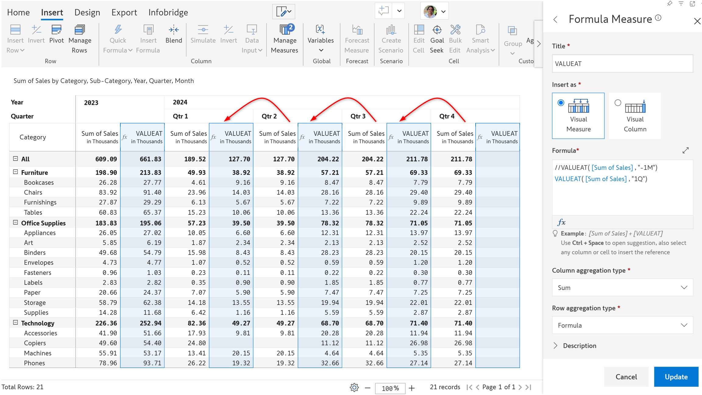
Task: Select the Visual Column radio option
Action: point(618,103)
